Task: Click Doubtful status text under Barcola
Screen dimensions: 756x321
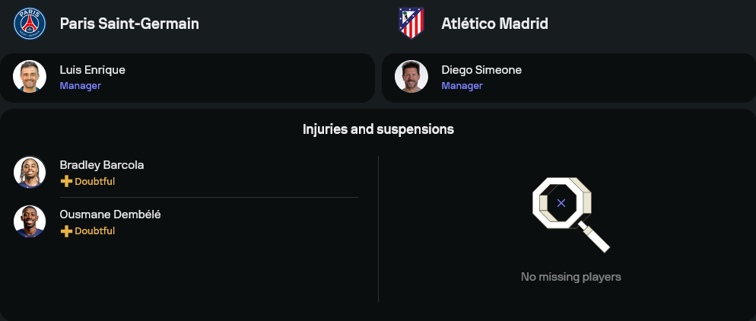Action: pyautogui.click(x=94, y=181)
